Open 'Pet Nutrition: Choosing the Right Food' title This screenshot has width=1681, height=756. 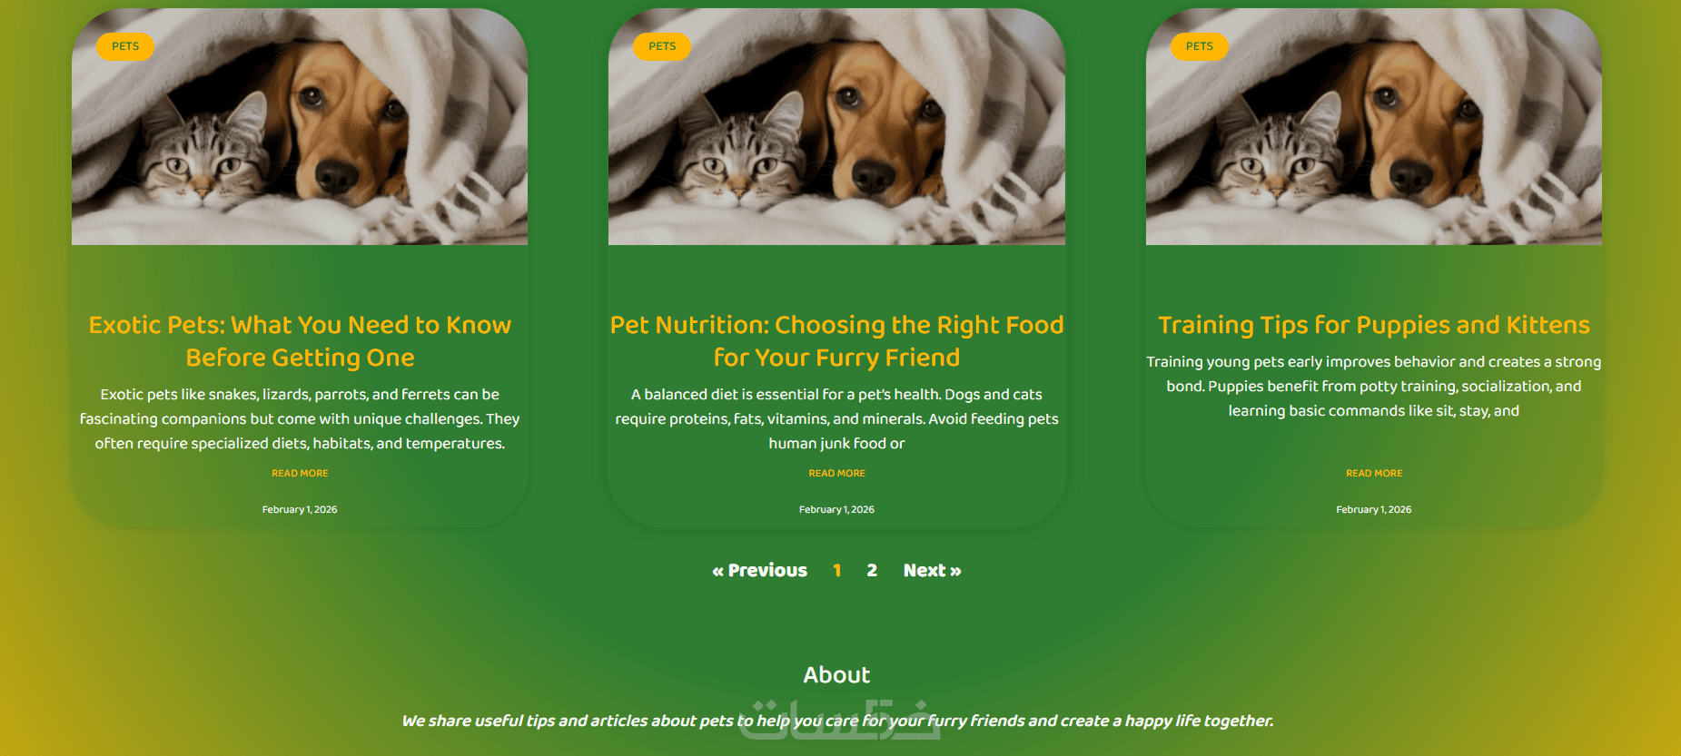(x=836, y=341)
